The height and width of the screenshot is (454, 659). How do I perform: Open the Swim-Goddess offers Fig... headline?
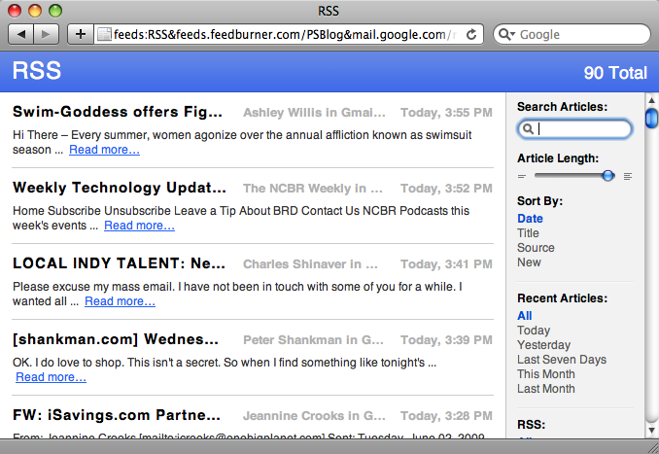(118, 112)
